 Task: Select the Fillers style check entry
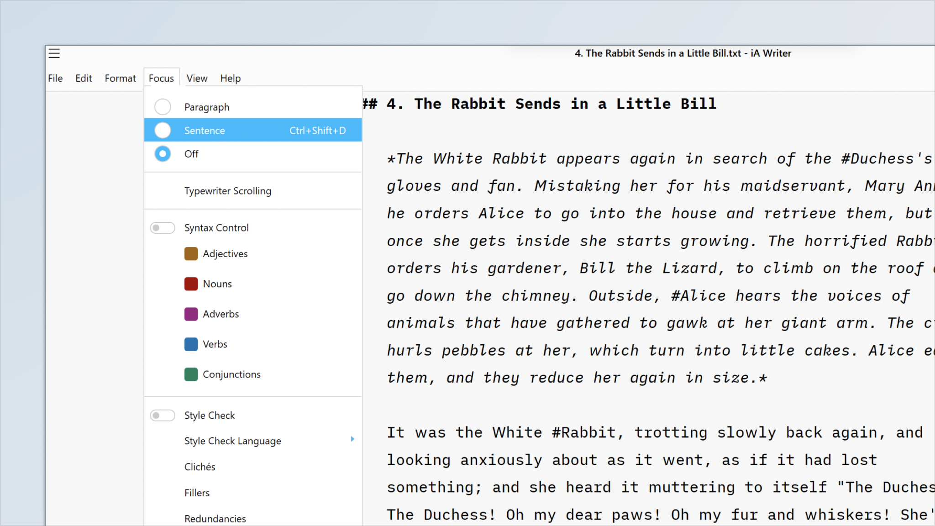[197, 493]
